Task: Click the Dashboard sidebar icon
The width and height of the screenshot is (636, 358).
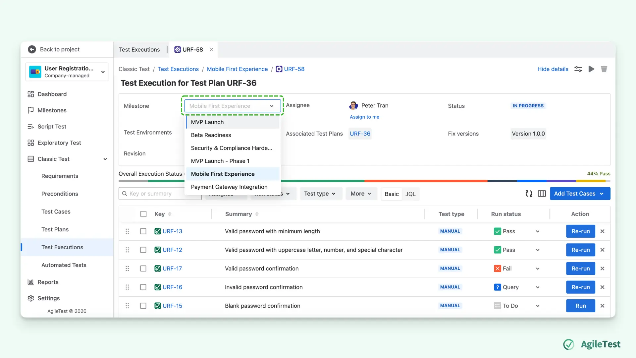Action: [31, 94]
